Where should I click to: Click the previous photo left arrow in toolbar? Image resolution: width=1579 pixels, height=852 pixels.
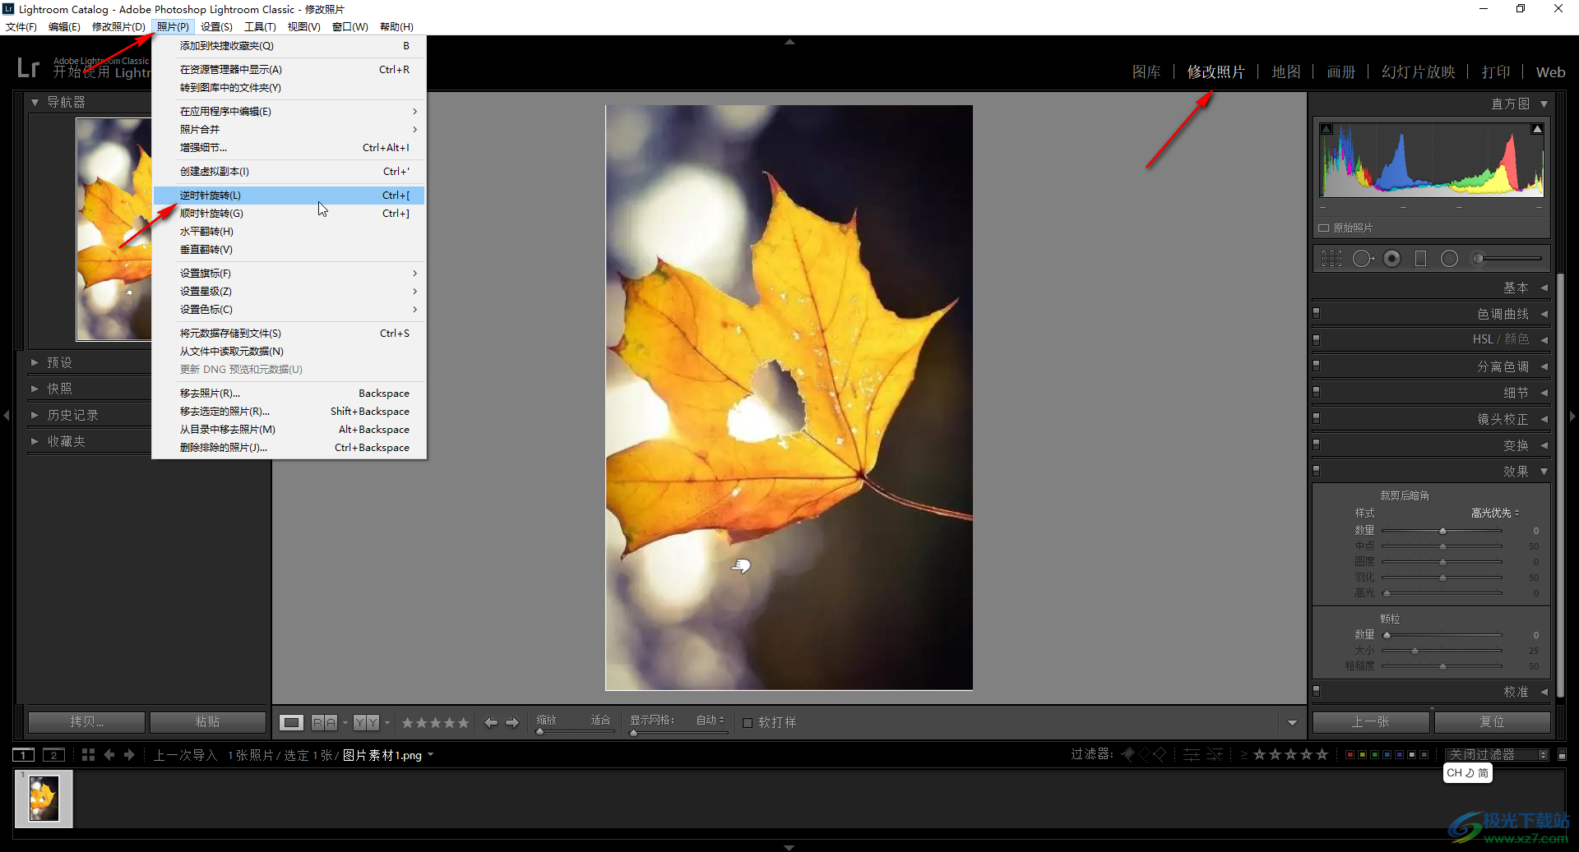[x=491, y=722]
